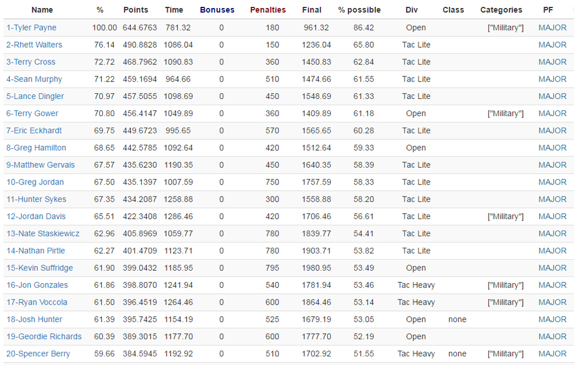Click the Penalties value 795
Viewport: 574px width, 365px height.
click(x=272, y=268)
